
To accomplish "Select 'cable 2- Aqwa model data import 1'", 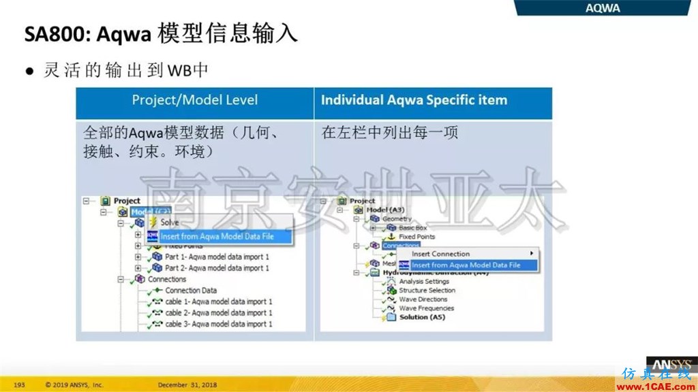I will 219,312.
